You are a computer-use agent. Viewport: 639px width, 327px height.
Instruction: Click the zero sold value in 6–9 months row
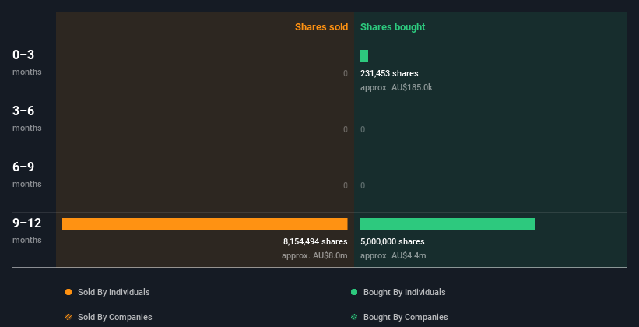[346, 185]
